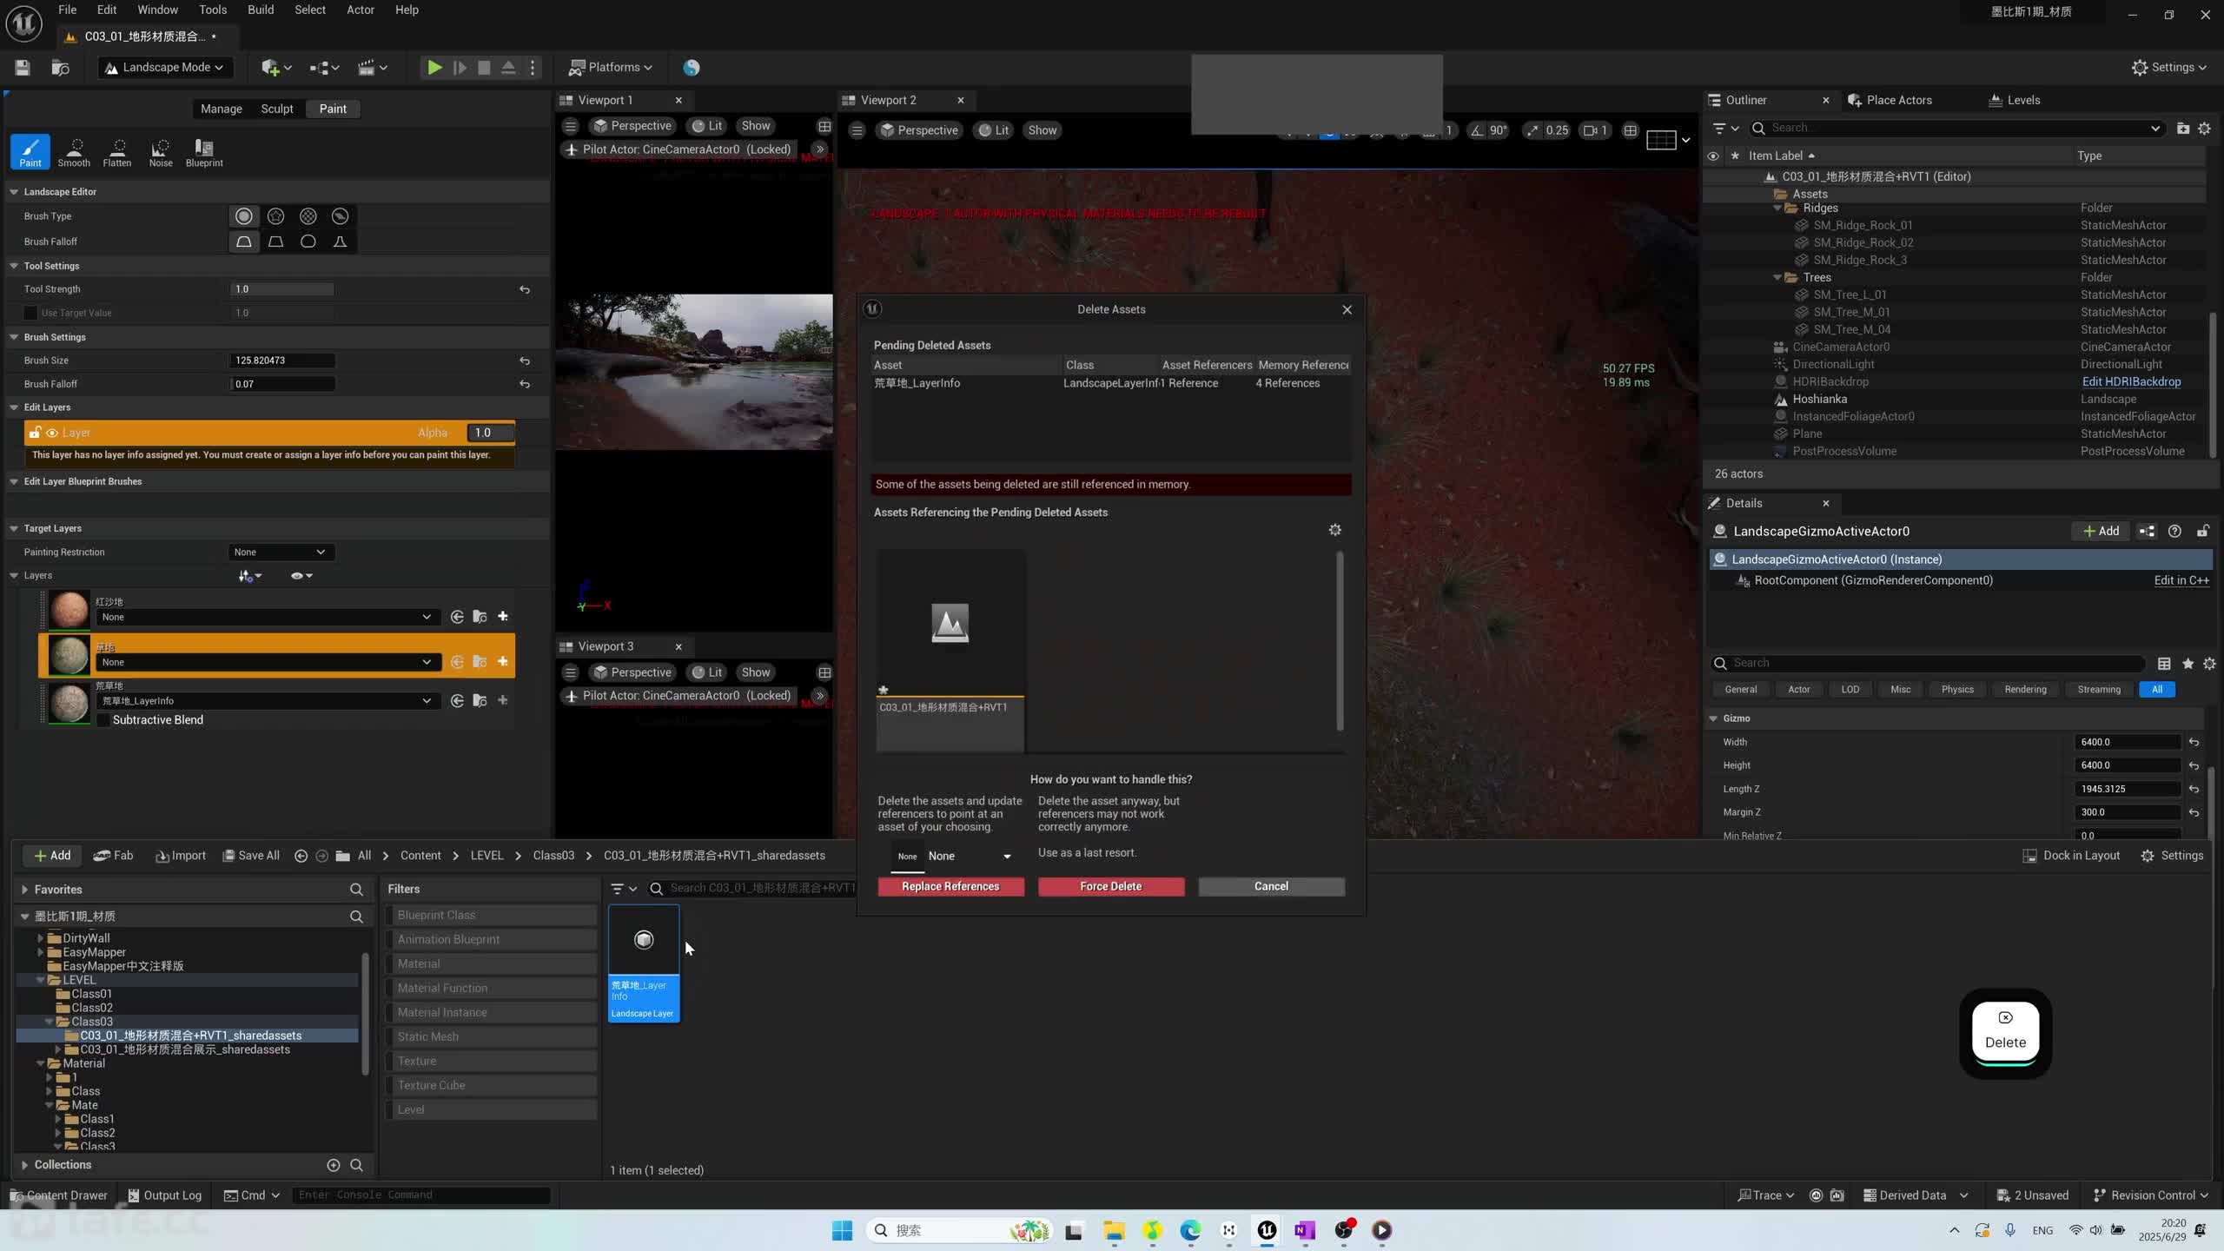The width and height of the screenshot is (2224, 1251).
Task: Toggle visibility of the edit Layer
Action: pyautogui.click(x=52, y=433)
